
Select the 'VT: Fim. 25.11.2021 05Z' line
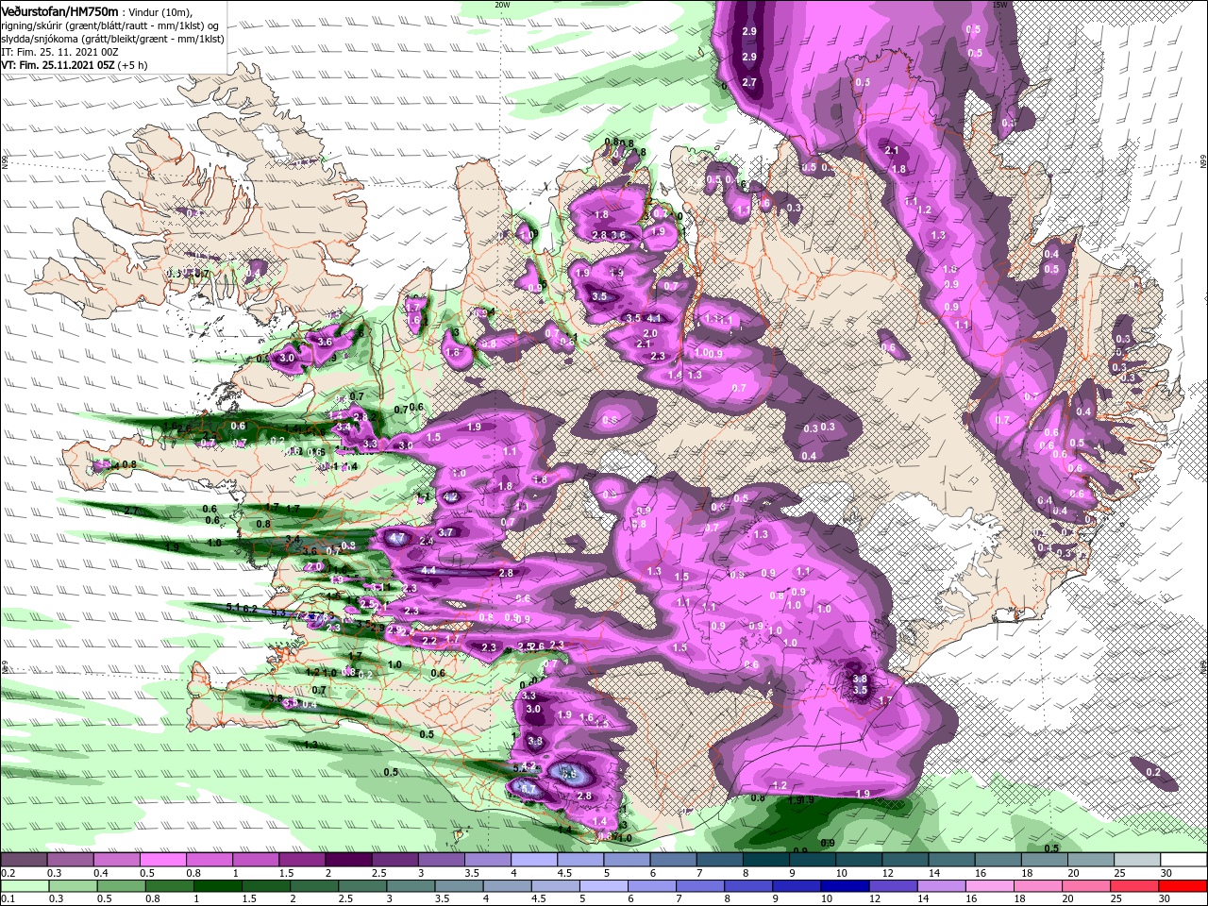click(57, 65)
